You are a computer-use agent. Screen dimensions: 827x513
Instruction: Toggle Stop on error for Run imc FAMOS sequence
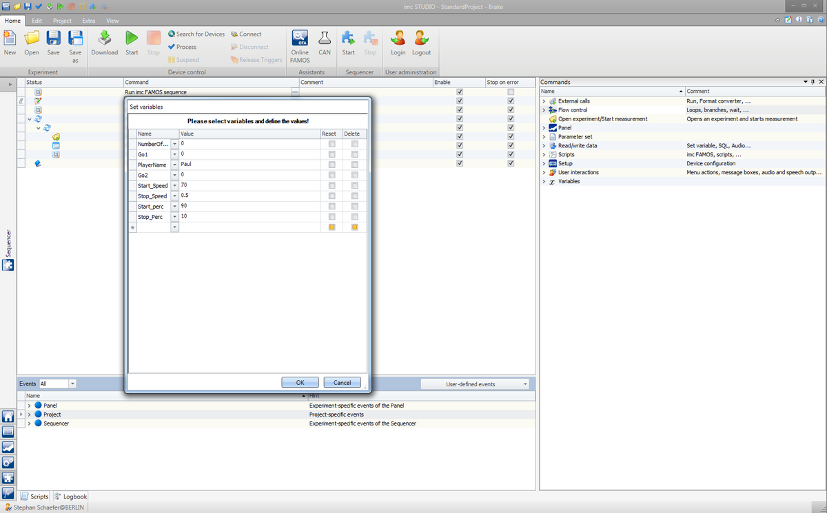click(x=511, y=92)
